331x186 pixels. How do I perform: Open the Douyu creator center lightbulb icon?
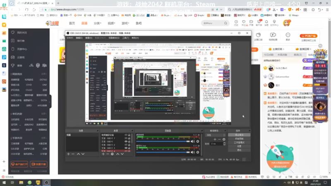pyautogui.click(x=274, y=22)
